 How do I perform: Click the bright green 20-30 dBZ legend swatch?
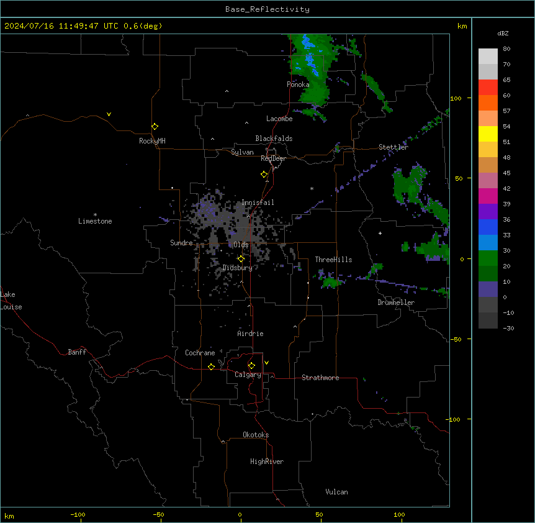[488, 258]
